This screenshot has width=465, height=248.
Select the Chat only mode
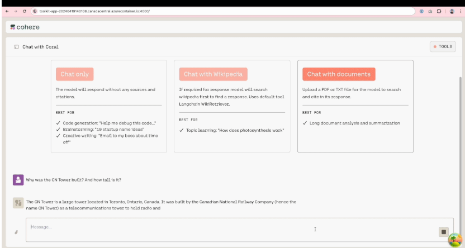(75, 74)
